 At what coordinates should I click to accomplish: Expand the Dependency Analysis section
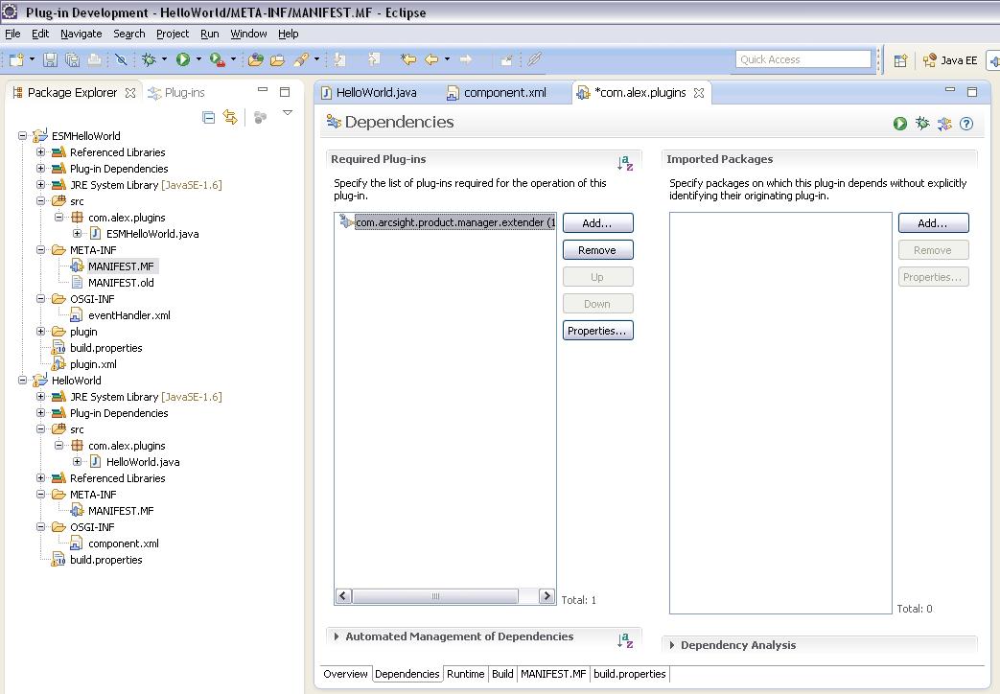click(672, 645)
